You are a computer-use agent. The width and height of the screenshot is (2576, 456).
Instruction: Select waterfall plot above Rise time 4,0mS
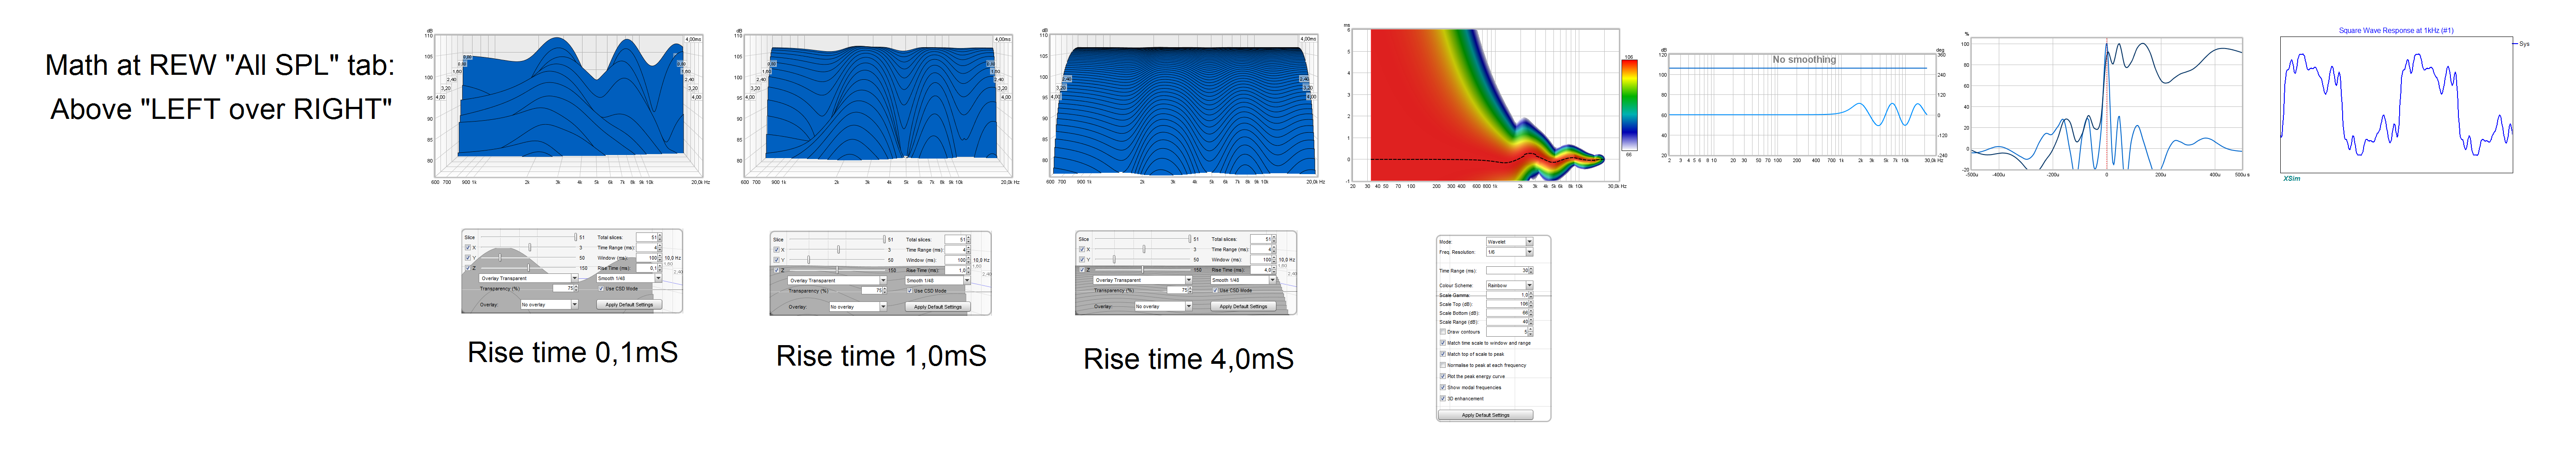tap(1183, 107)
